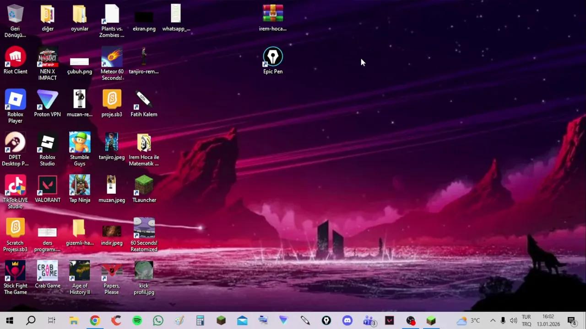Click the OBS Studio taskbar icon
586x329 pixels.
point(411,321)
